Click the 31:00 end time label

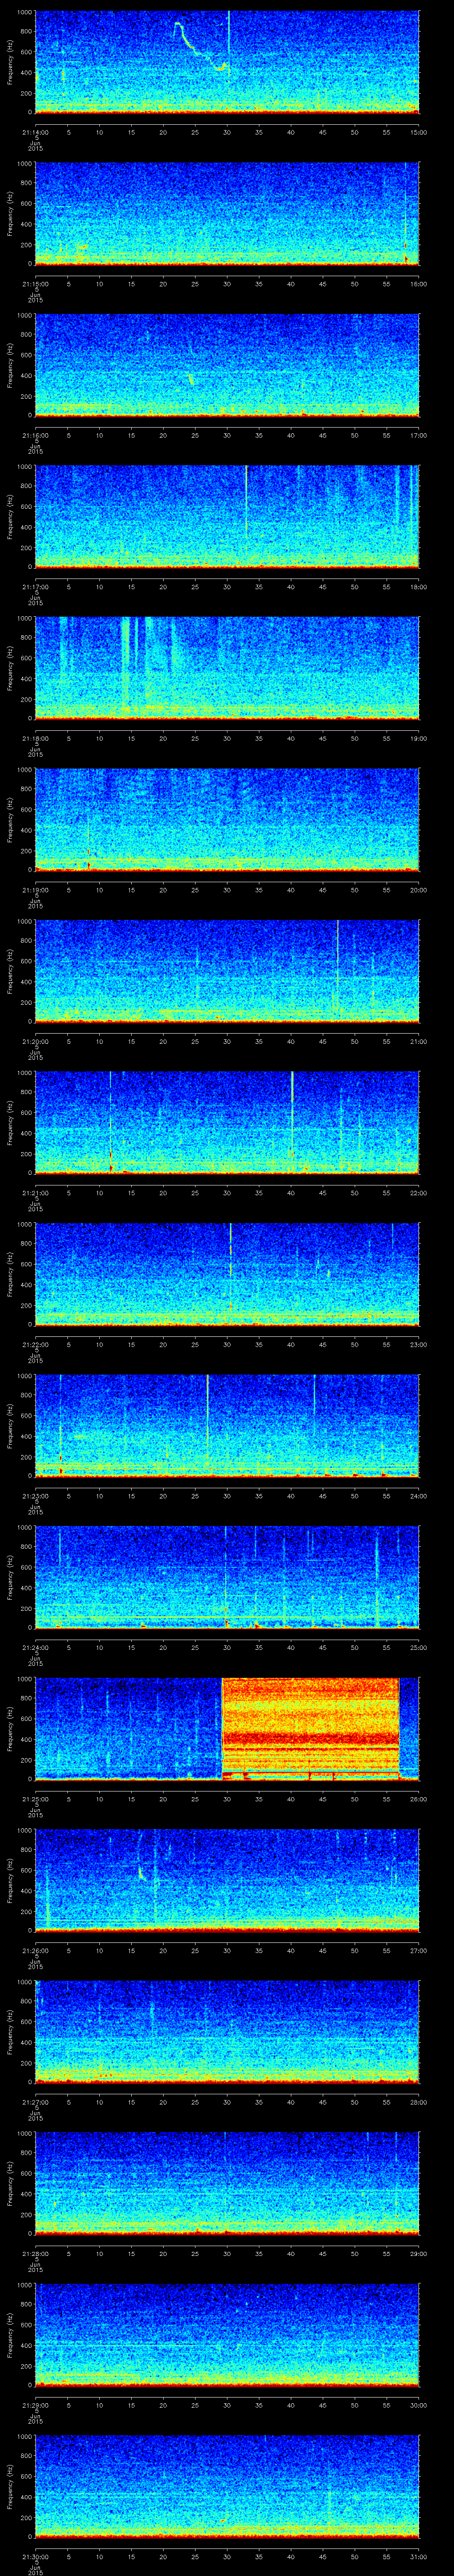(x=419, y=2556)
